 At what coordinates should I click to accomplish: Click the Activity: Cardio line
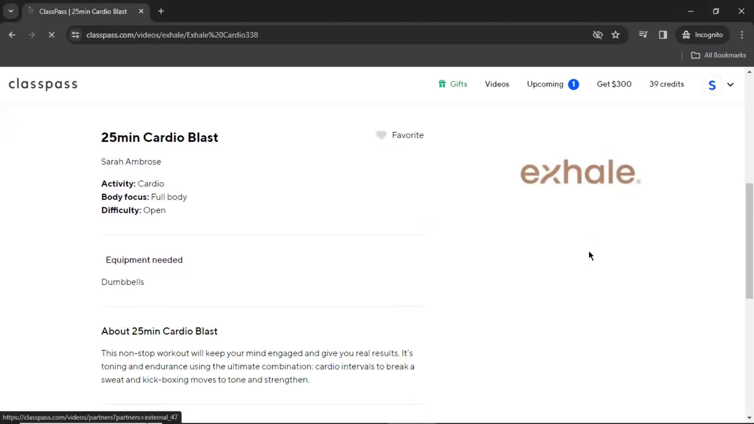[x=133, y=184]
